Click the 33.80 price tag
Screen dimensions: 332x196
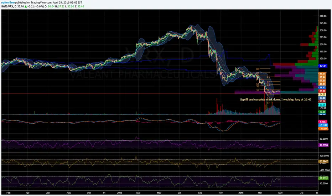click(322, 98)
